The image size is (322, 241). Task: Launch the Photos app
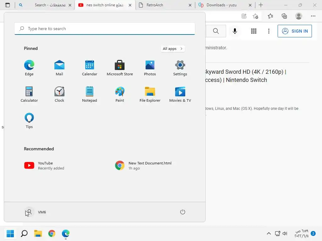click(150, 68)
